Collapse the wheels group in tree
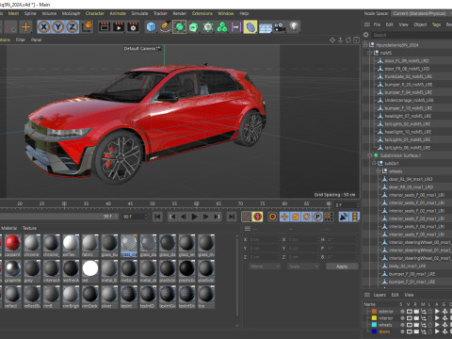452x339 pixels. [379, 171]
